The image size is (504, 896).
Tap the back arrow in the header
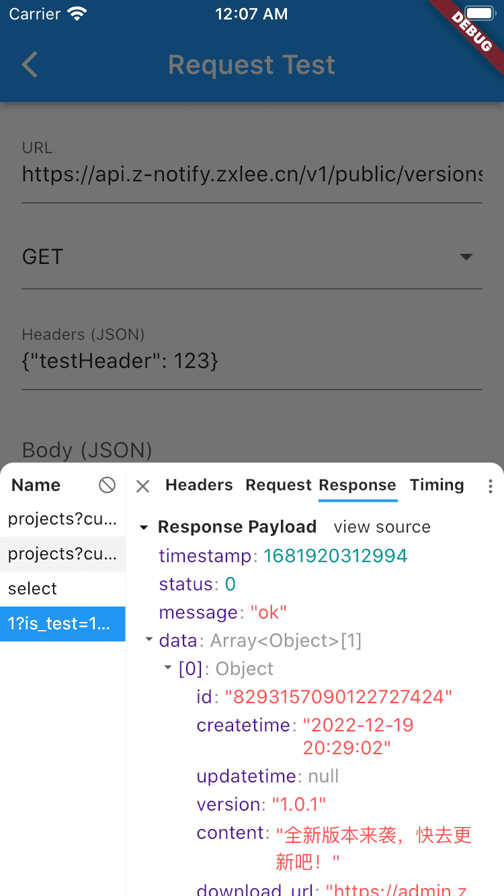click(30, 65)
